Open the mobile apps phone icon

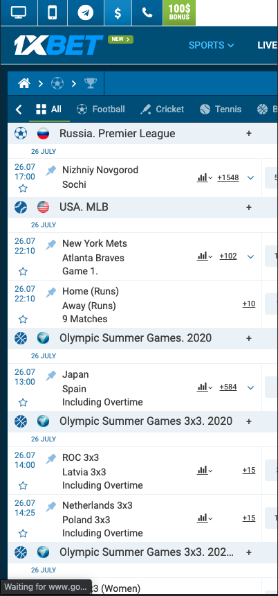pyautogui.click(x=53, y=12)
